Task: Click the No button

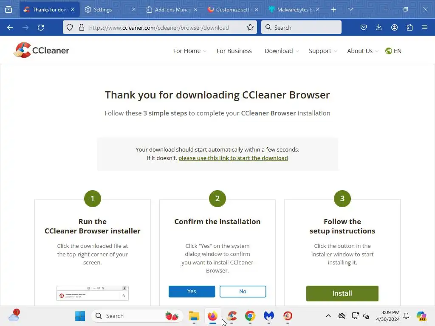Action: pos(243,291)
